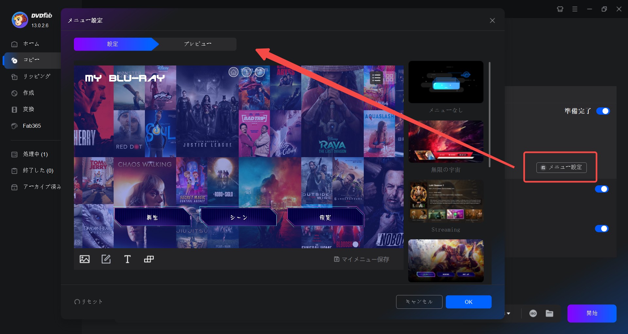The image size is (628, 334).
Task: Open the skin shirt icon in title bar
Action: [x=560, y=9]
